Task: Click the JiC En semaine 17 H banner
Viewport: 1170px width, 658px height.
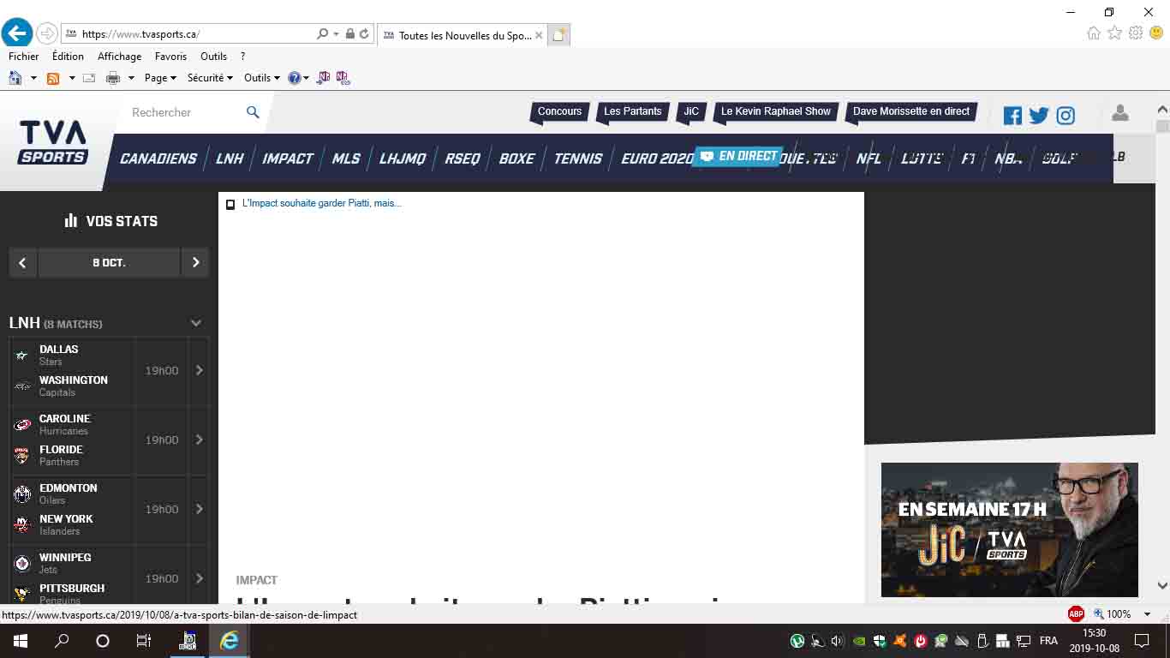Action: [1009, 529]
